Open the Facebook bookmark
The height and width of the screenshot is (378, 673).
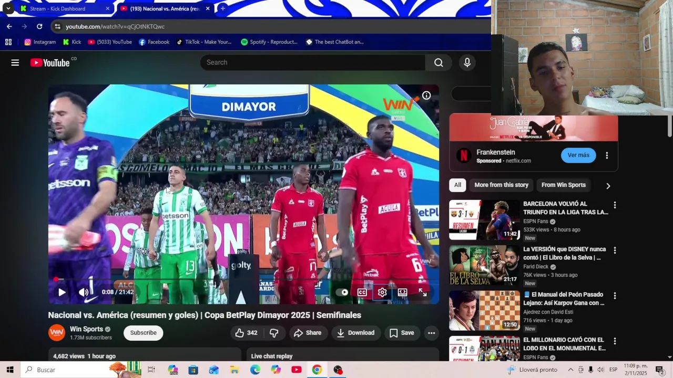click(154, 42)
